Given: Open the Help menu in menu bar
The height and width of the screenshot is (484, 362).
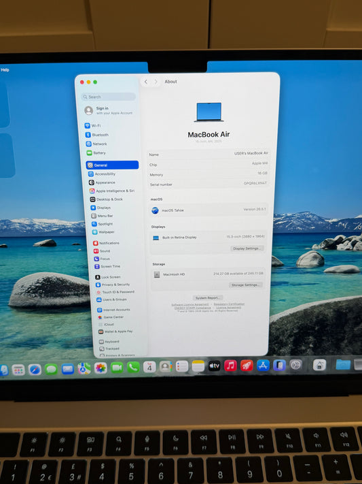Looking at the screenshot, I should 5,69.
